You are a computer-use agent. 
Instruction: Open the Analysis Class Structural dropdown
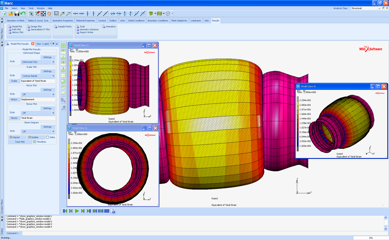[364, 8]
